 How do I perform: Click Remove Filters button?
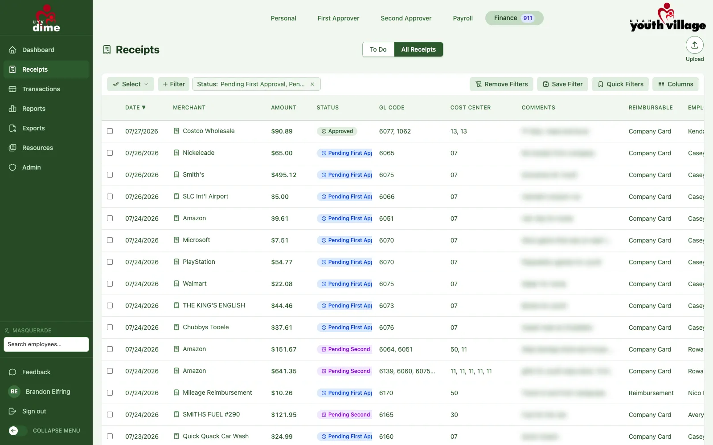[x=501, y=84]
